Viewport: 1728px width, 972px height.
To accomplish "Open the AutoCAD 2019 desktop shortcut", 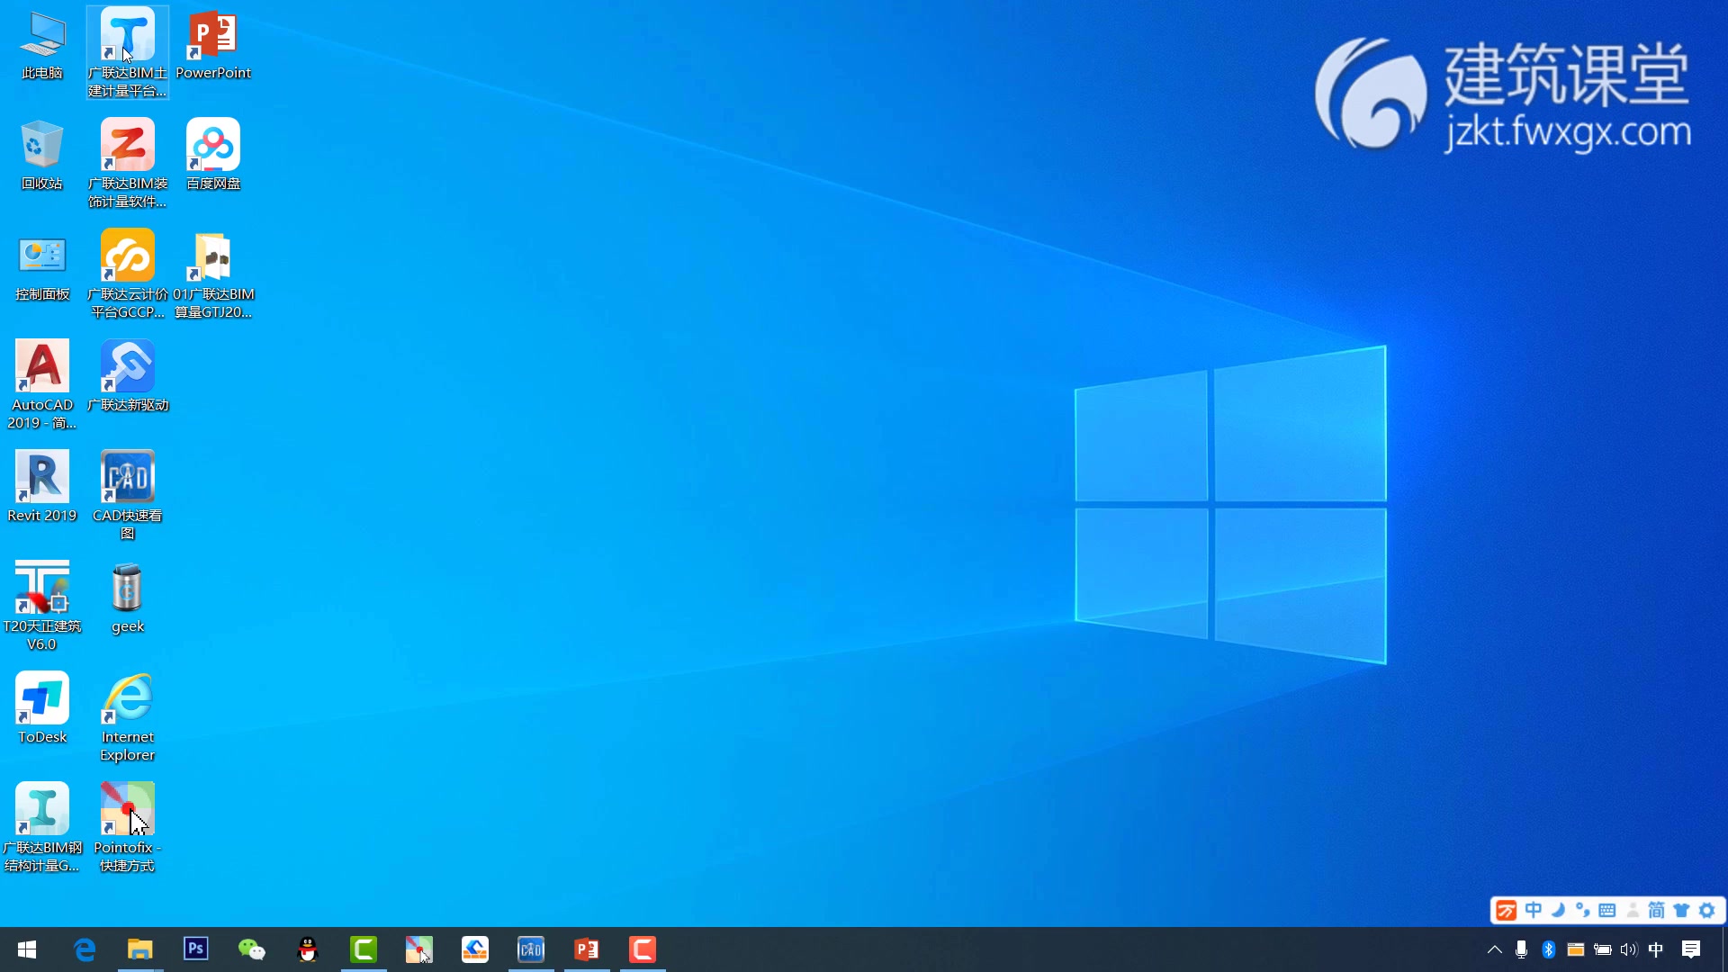I will (42, 367).
